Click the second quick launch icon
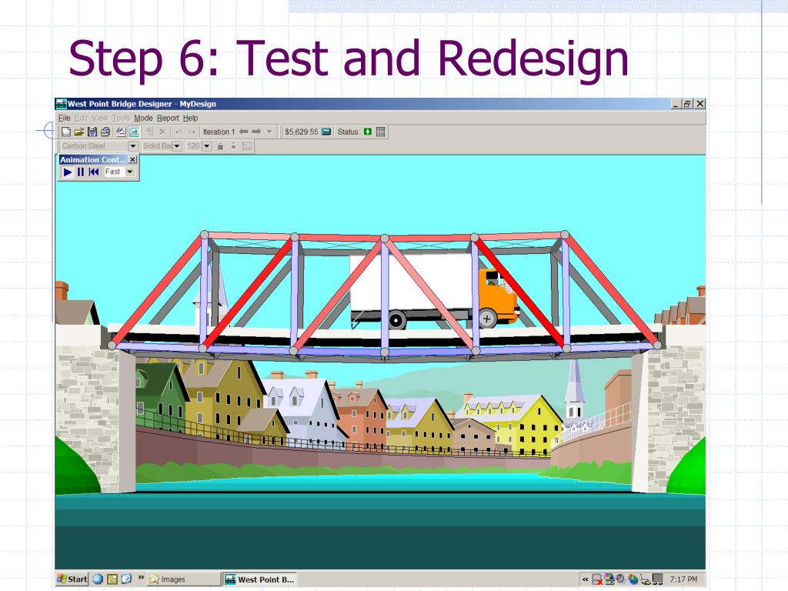The width and height of the screenshot is (788, 591). point(112,579)
